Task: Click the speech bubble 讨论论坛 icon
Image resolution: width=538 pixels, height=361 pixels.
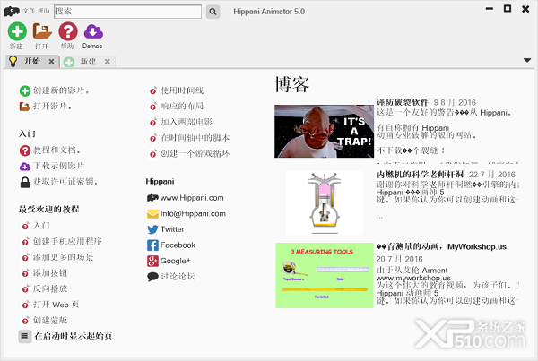Action: (152, 276)
